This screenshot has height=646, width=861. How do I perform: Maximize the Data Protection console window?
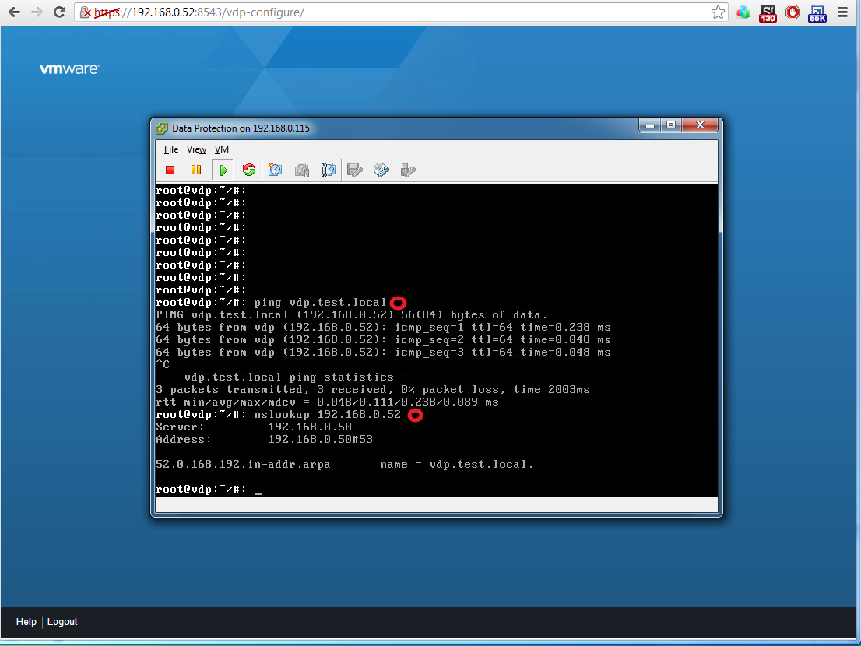coord(670,125)
